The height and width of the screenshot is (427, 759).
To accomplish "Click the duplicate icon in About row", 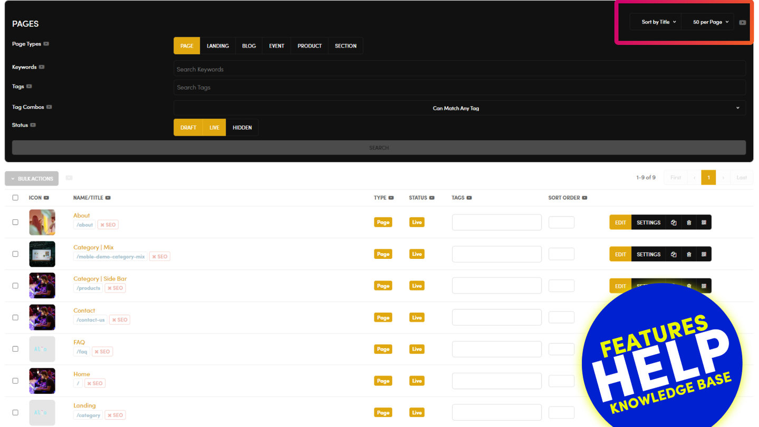I will [674, 222].
